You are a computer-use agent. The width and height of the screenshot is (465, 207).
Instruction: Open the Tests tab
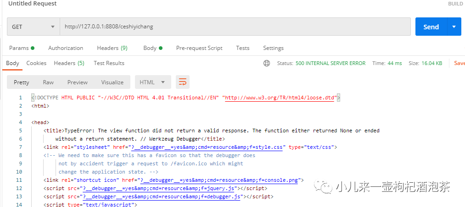pos(242,48)
